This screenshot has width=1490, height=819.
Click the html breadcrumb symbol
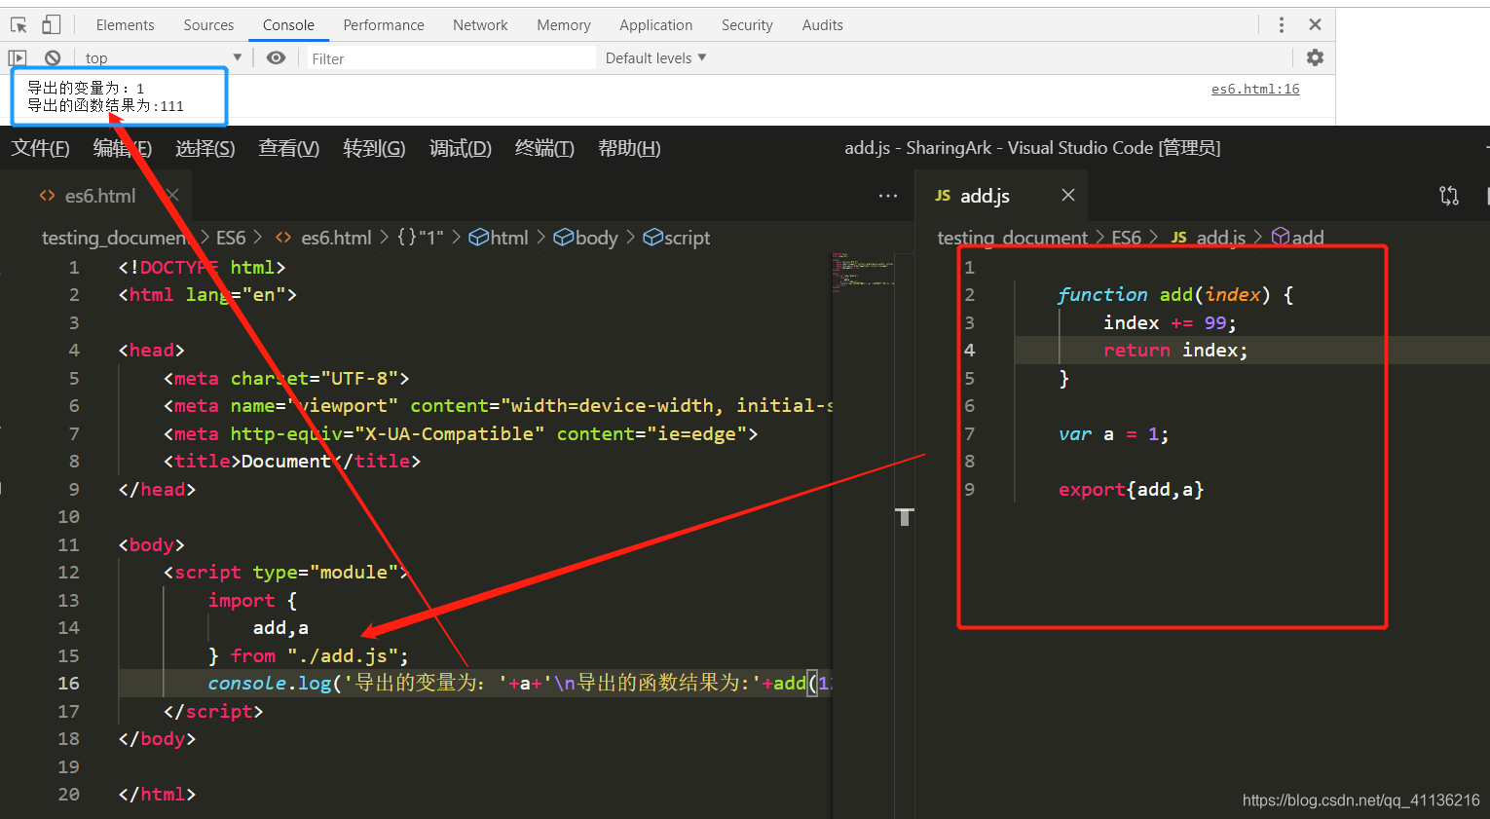point(499,238)
